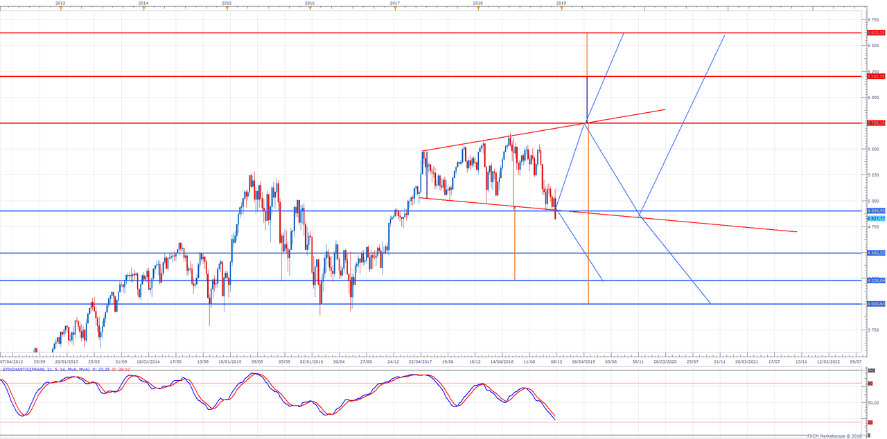This screenshot has width=887, height=439.
Task: Click the 18/01/2014 date on time axis
Action: pos(148,361)
